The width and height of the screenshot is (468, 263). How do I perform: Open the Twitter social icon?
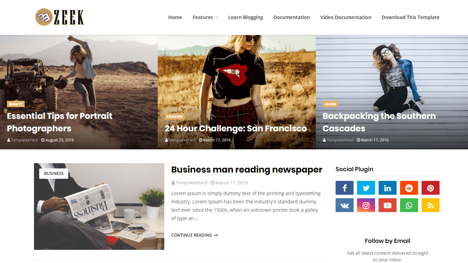(366, 188)
